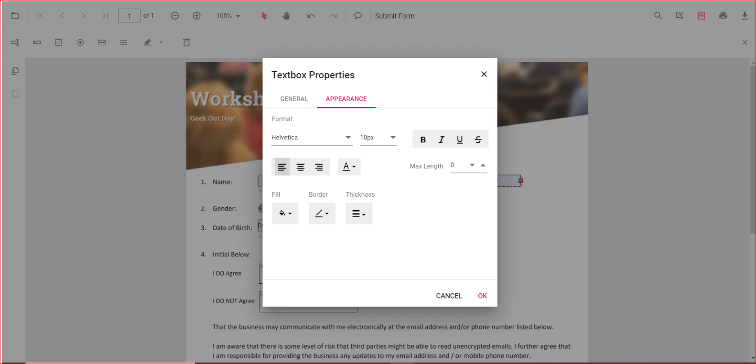Select the Appearance tab
Screen dimensions: 756x364
pos(346,99)
